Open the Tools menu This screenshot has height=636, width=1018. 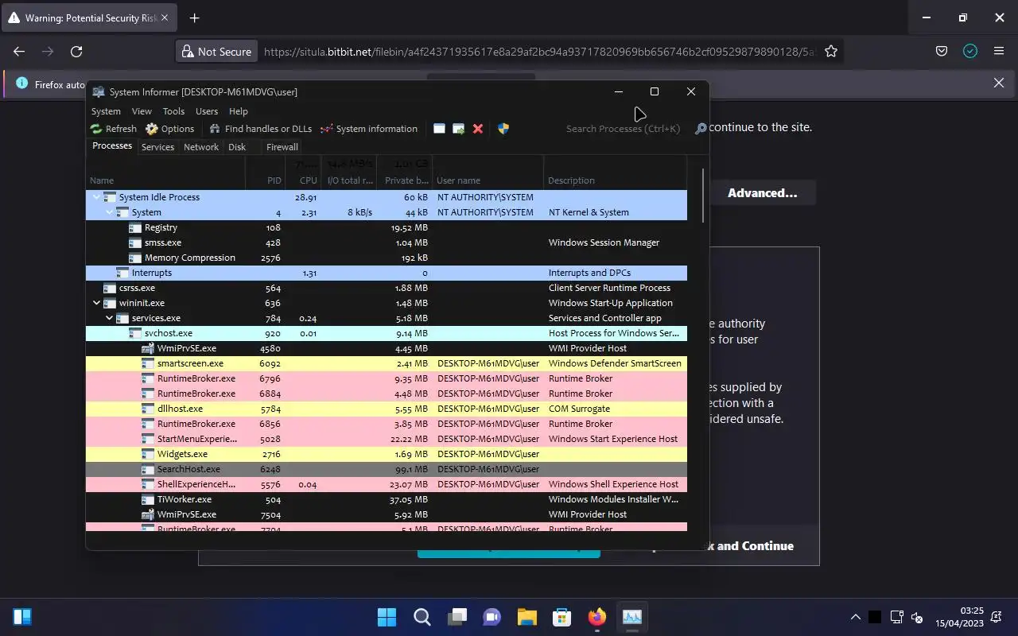click(x=173, y=111)
